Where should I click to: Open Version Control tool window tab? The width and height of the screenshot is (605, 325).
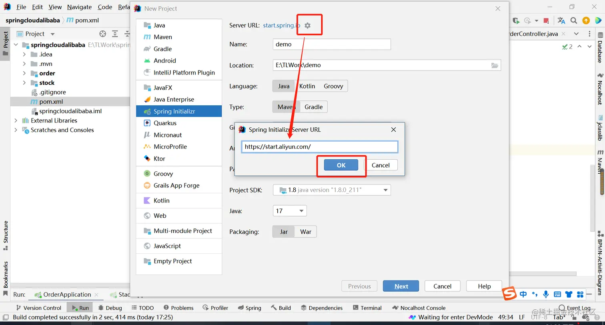(x=38, y=308)
